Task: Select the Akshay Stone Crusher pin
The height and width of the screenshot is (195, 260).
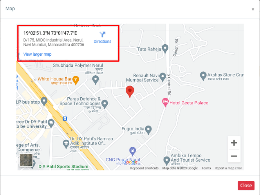Action: pos(203,76)
